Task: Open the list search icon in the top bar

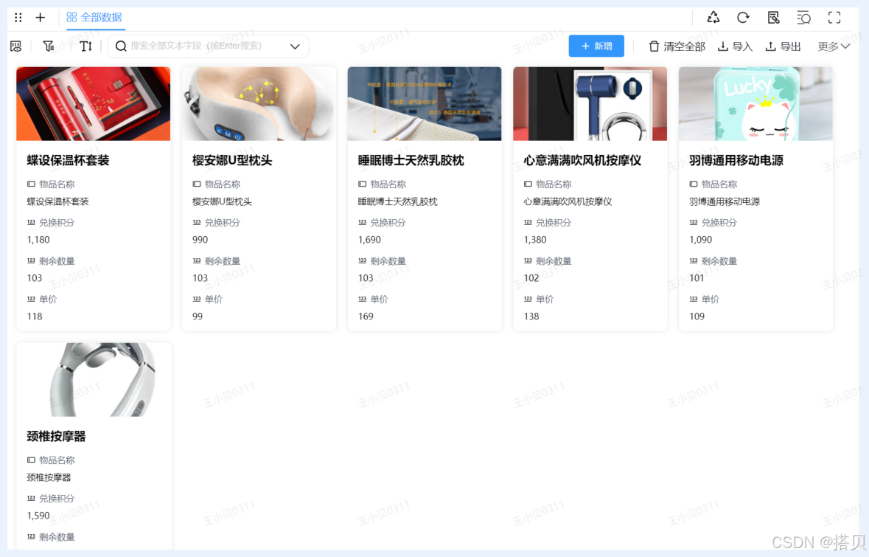Action: [803, 18]
